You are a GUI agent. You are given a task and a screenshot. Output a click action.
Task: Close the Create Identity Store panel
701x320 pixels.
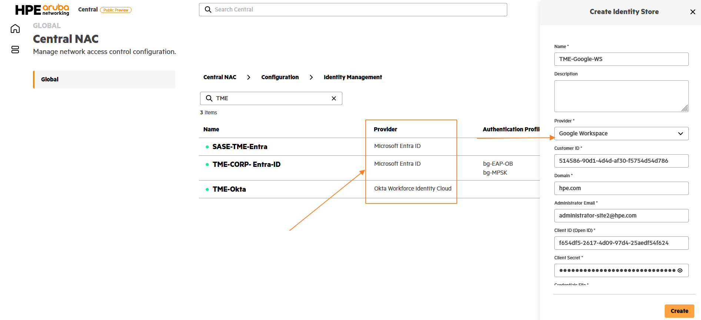pyautogui.click(x=692, y=12)
